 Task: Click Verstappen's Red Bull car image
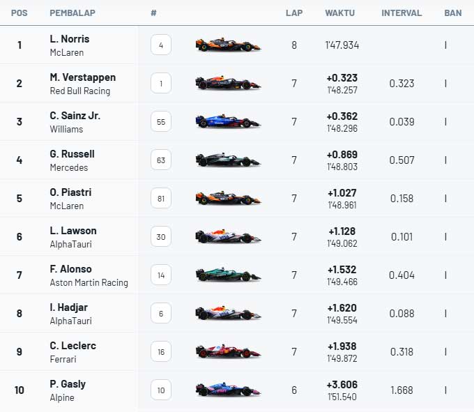(x=228, y=84)
